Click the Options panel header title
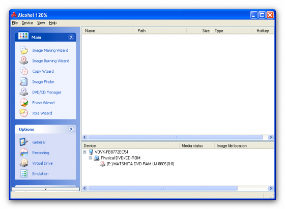This screenshot has height=209, width=285. pyautogui.click(x=26, y=129)
